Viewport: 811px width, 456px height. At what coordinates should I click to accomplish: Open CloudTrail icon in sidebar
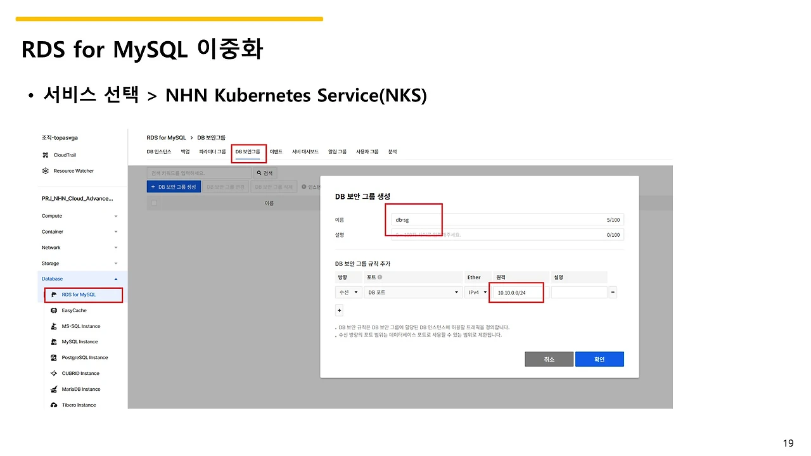click(x=45, y=155)
